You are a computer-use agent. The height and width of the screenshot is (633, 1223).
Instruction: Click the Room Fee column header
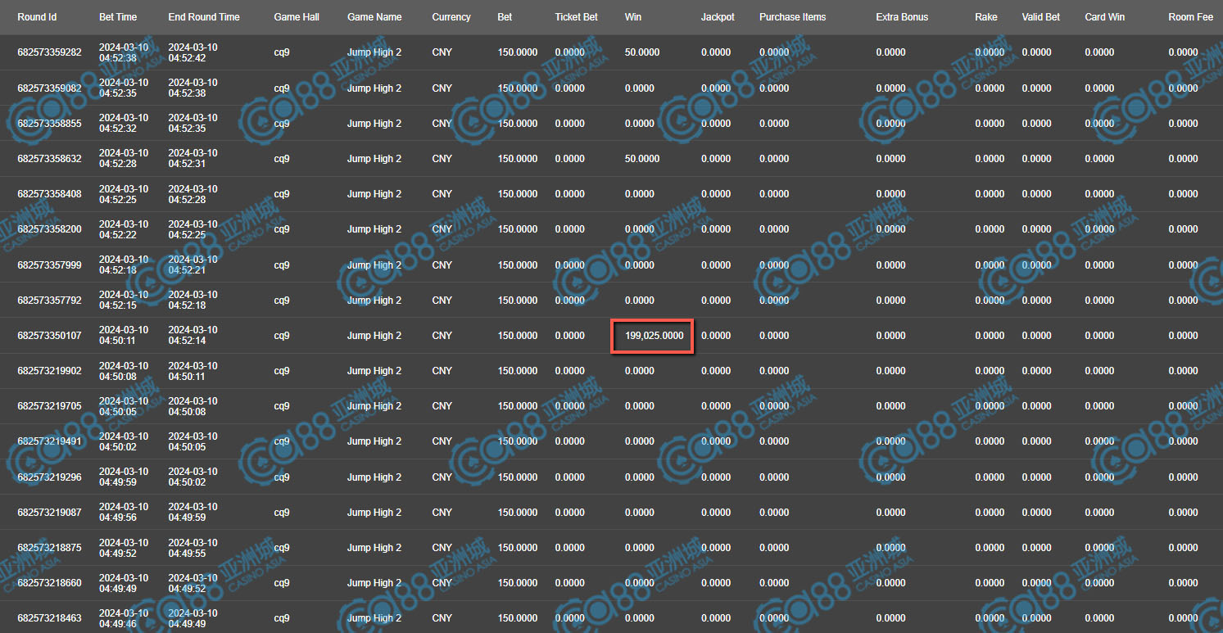coord(1192,17)
